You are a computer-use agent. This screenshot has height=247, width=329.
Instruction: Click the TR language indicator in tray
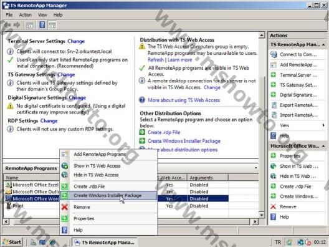tap(279, 243)
